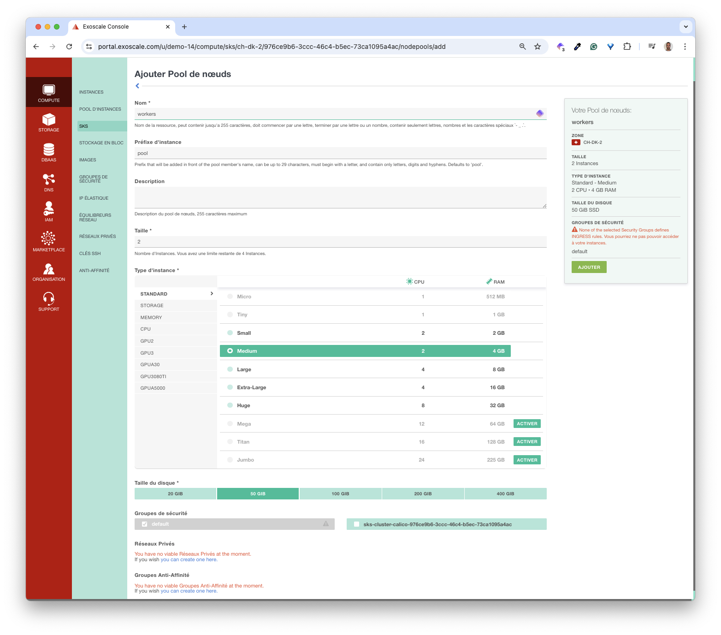721x635 pixels.
Task: Activate the Mega instance type
Action: click(x=527, y=424)
